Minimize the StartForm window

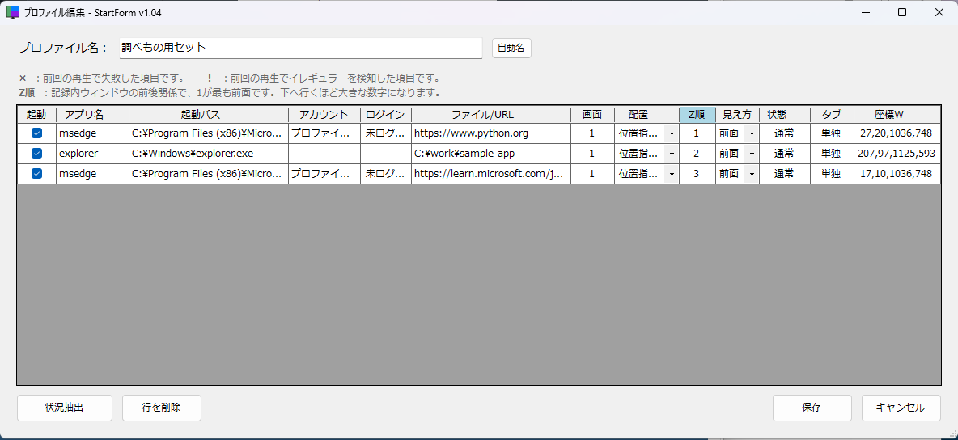(x=864, y=11)
